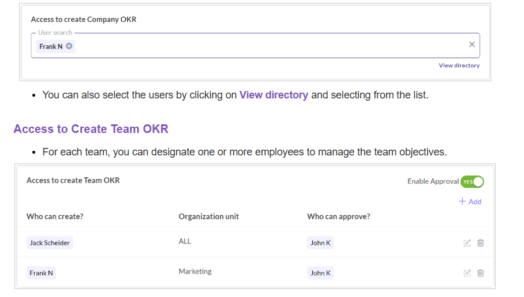Select the ALL organization unit cell
The width and height of the screenshot is (524, 297).
point(185,242)
